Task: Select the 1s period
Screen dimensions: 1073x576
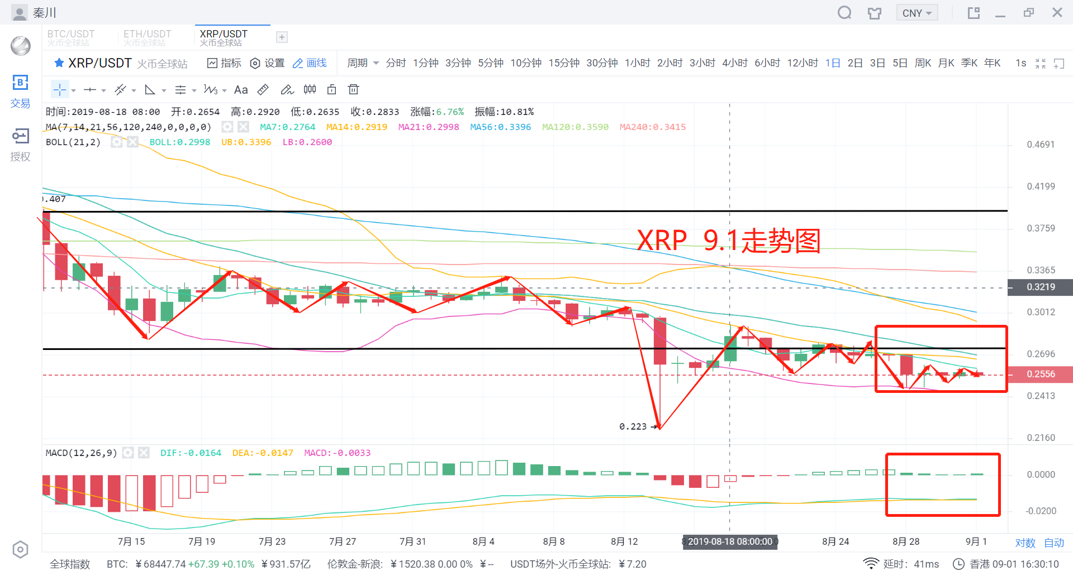Action: (1021, 63)
